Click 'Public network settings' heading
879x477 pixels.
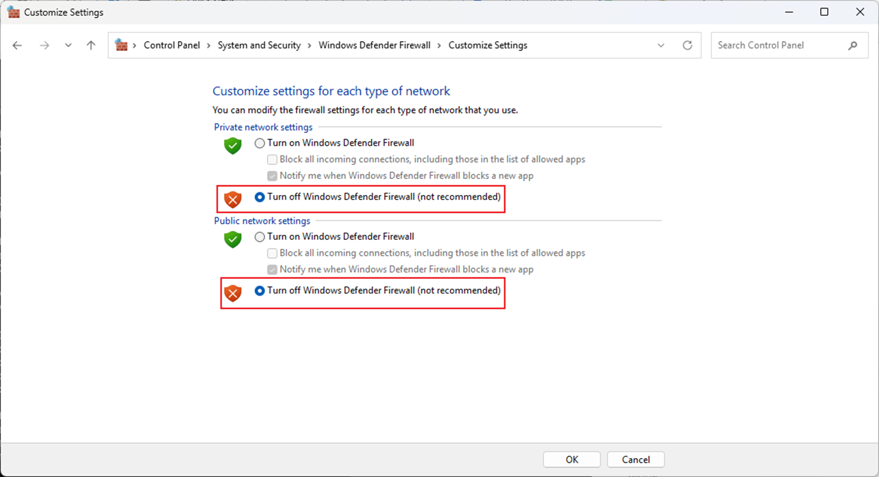[262, 220]
